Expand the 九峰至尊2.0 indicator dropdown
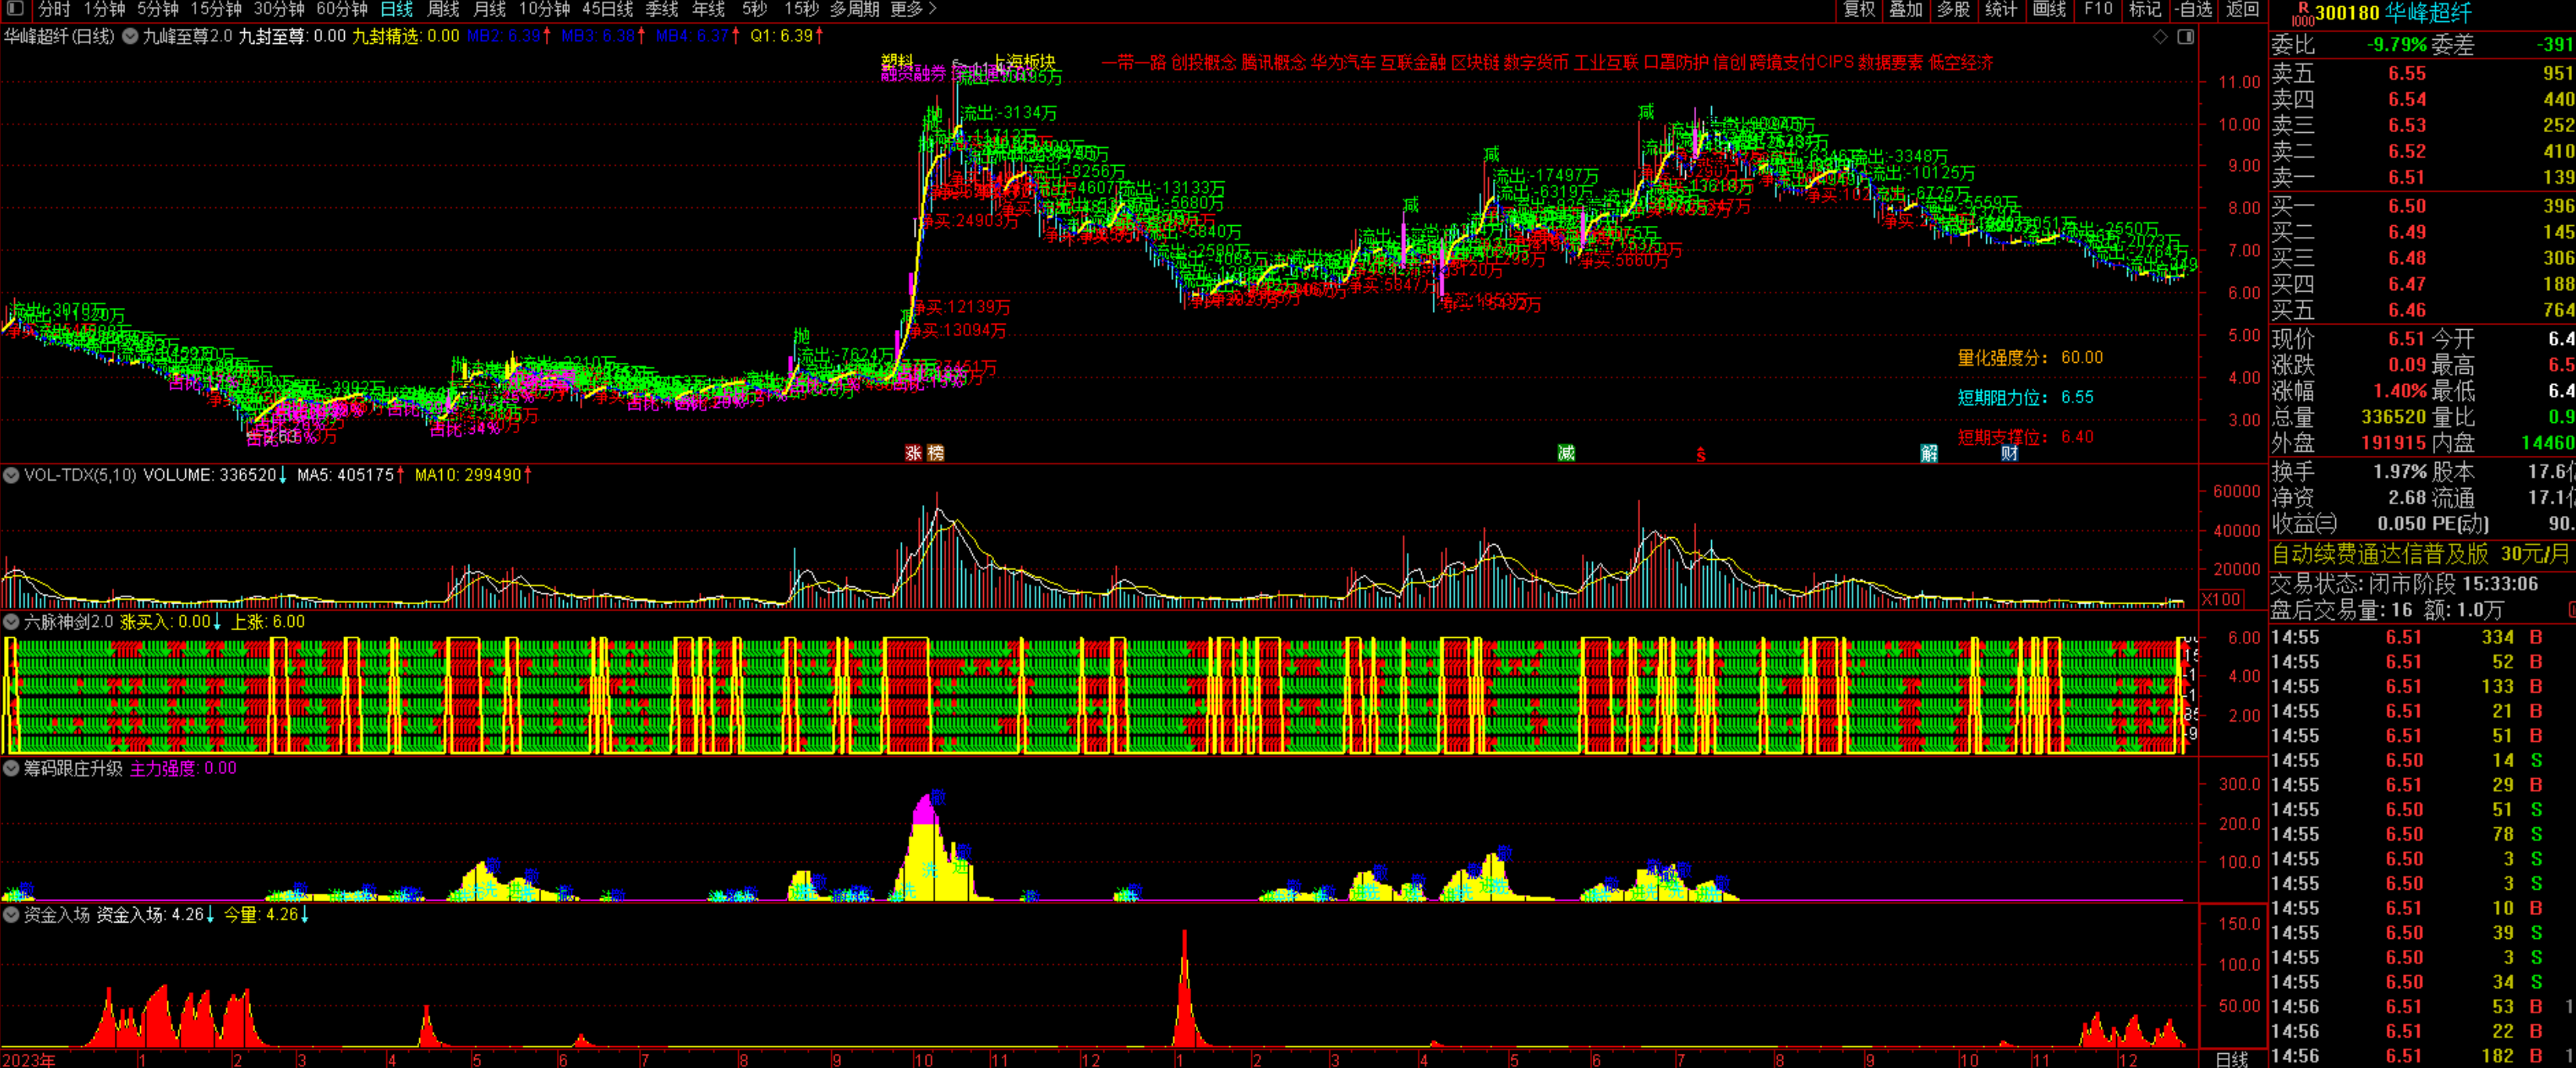The image size is (2576, 1068). coord(131,36)
